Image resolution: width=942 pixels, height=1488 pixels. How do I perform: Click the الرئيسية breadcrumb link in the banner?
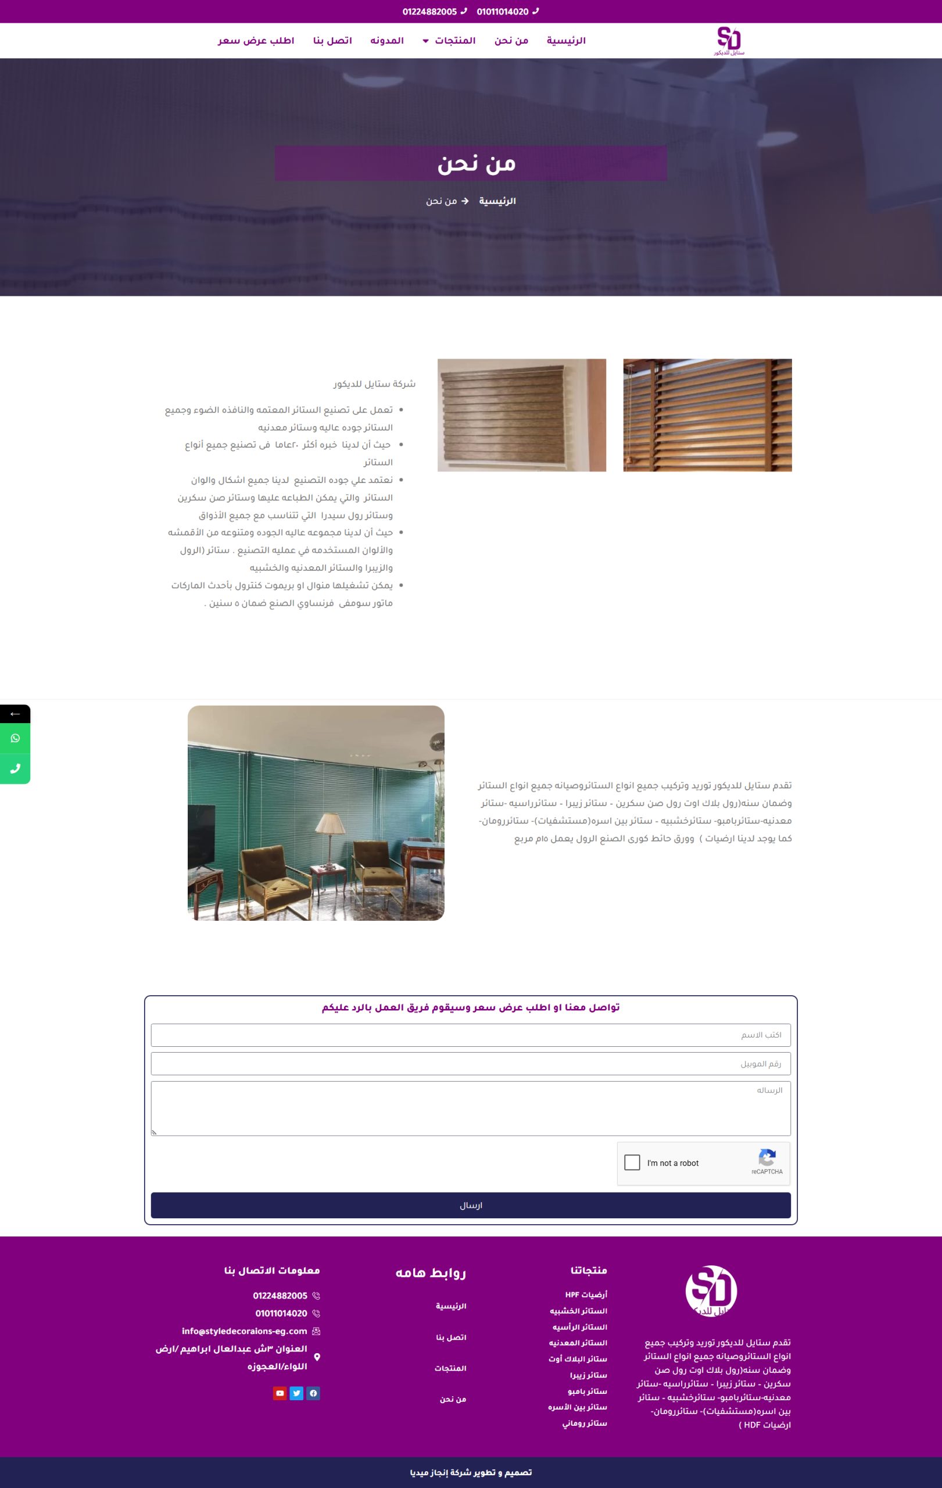tap(497, 201)
